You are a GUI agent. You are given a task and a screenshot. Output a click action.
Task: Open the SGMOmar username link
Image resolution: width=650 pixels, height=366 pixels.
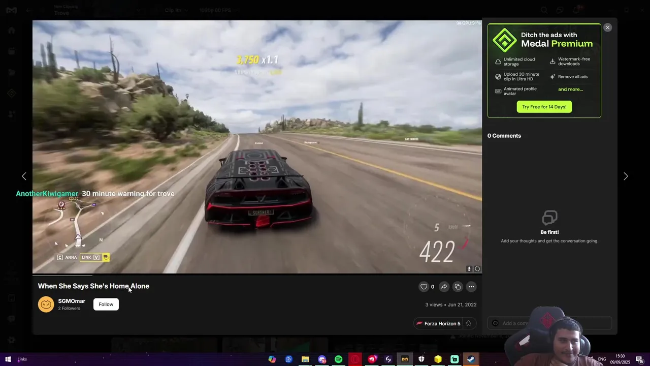tap(72, 301)
